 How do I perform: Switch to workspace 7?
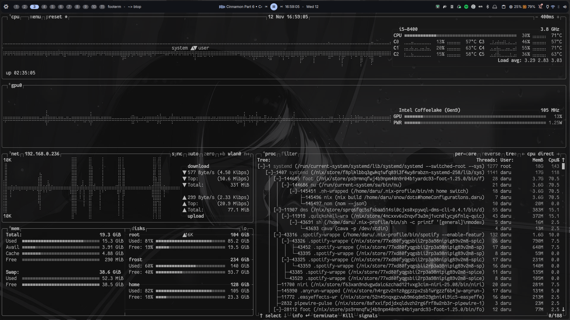(69, 7)
